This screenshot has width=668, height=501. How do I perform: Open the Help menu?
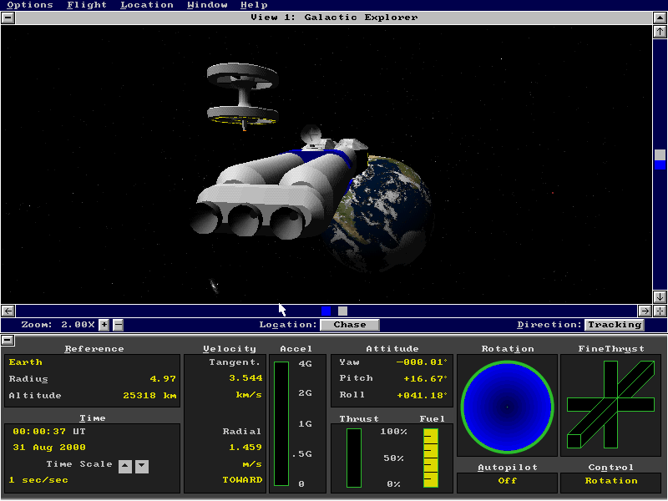[x=254, y=5]
